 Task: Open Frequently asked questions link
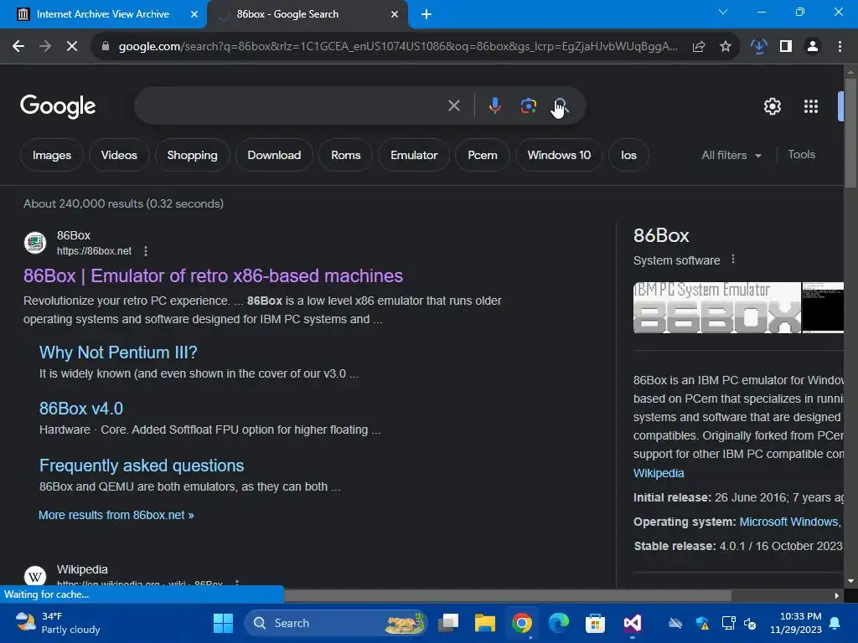click(142, 466)
